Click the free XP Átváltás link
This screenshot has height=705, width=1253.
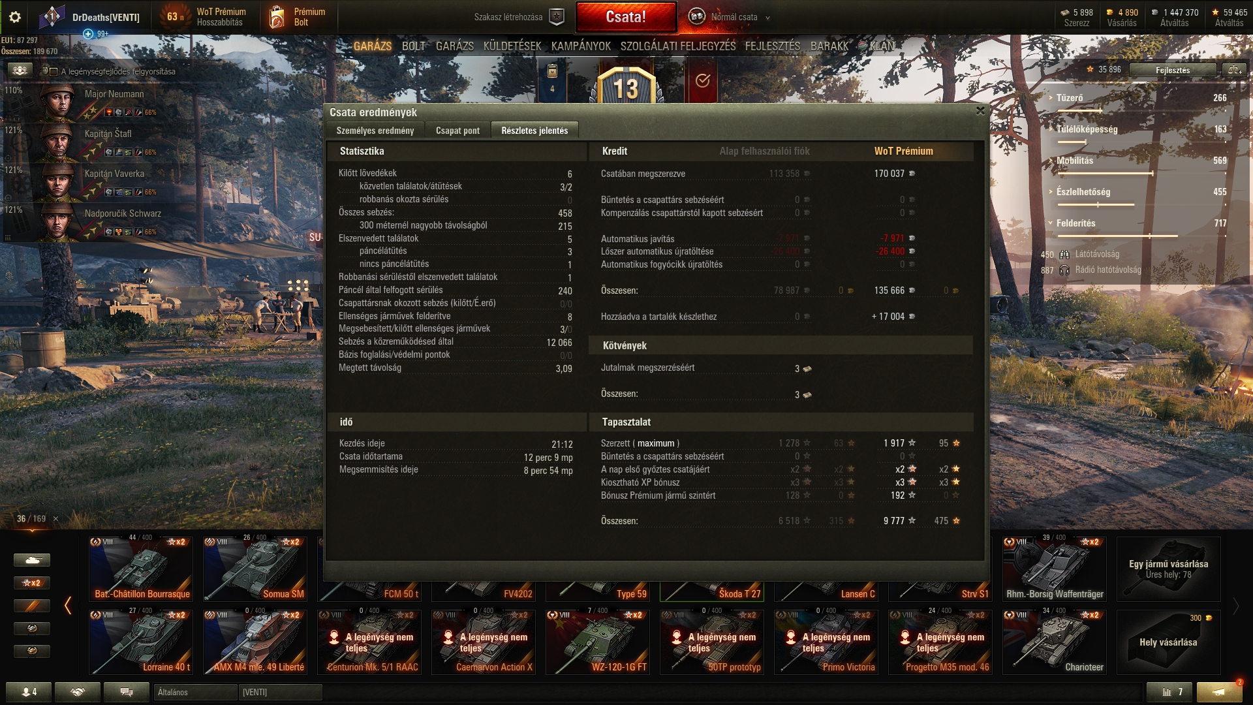1229,23
